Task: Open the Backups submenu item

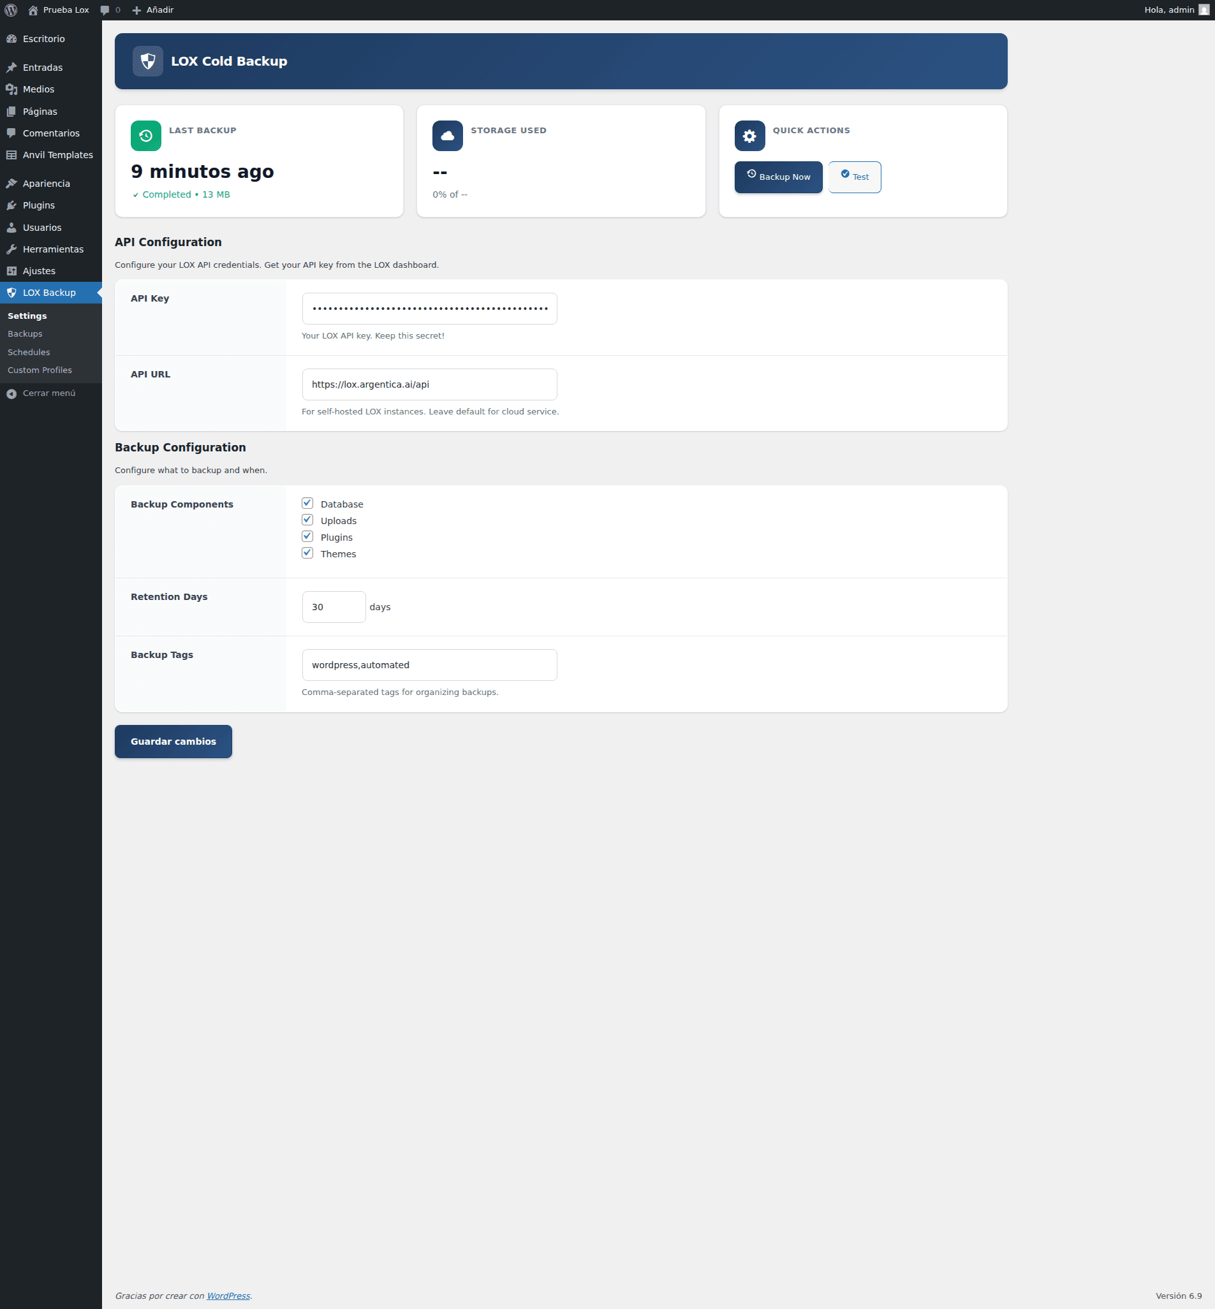Action: tap(25, 334)
